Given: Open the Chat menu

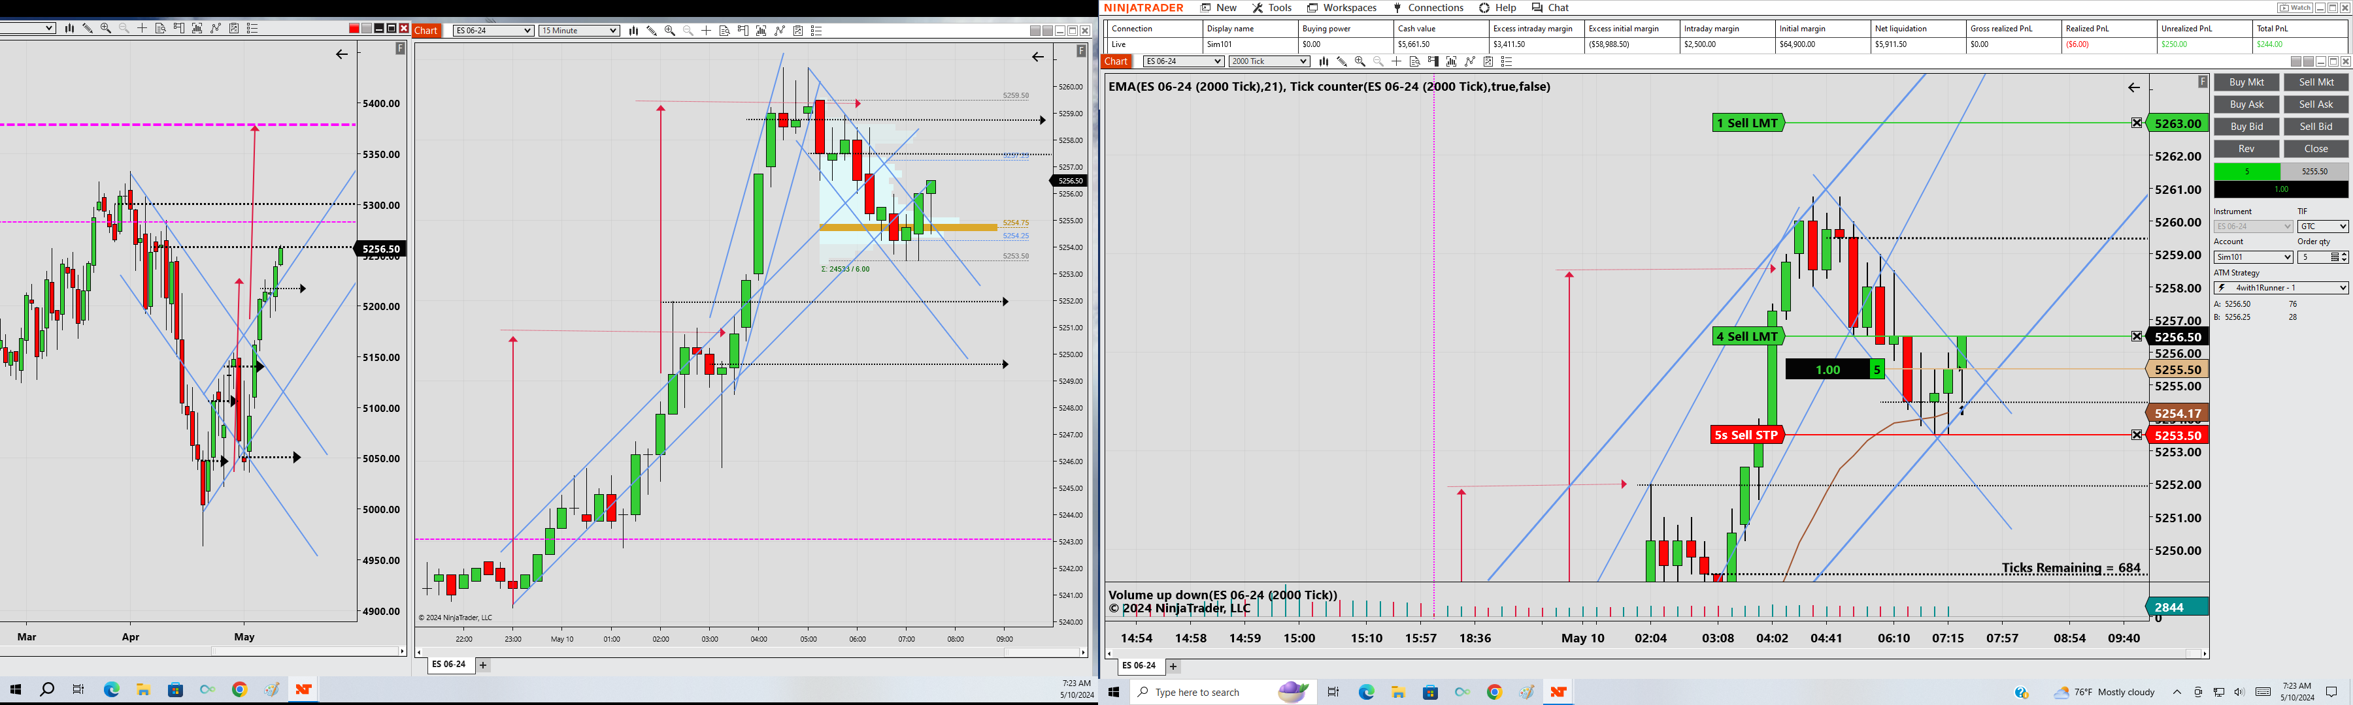Looking at the screenshot, I should [x=1550, y=7].
